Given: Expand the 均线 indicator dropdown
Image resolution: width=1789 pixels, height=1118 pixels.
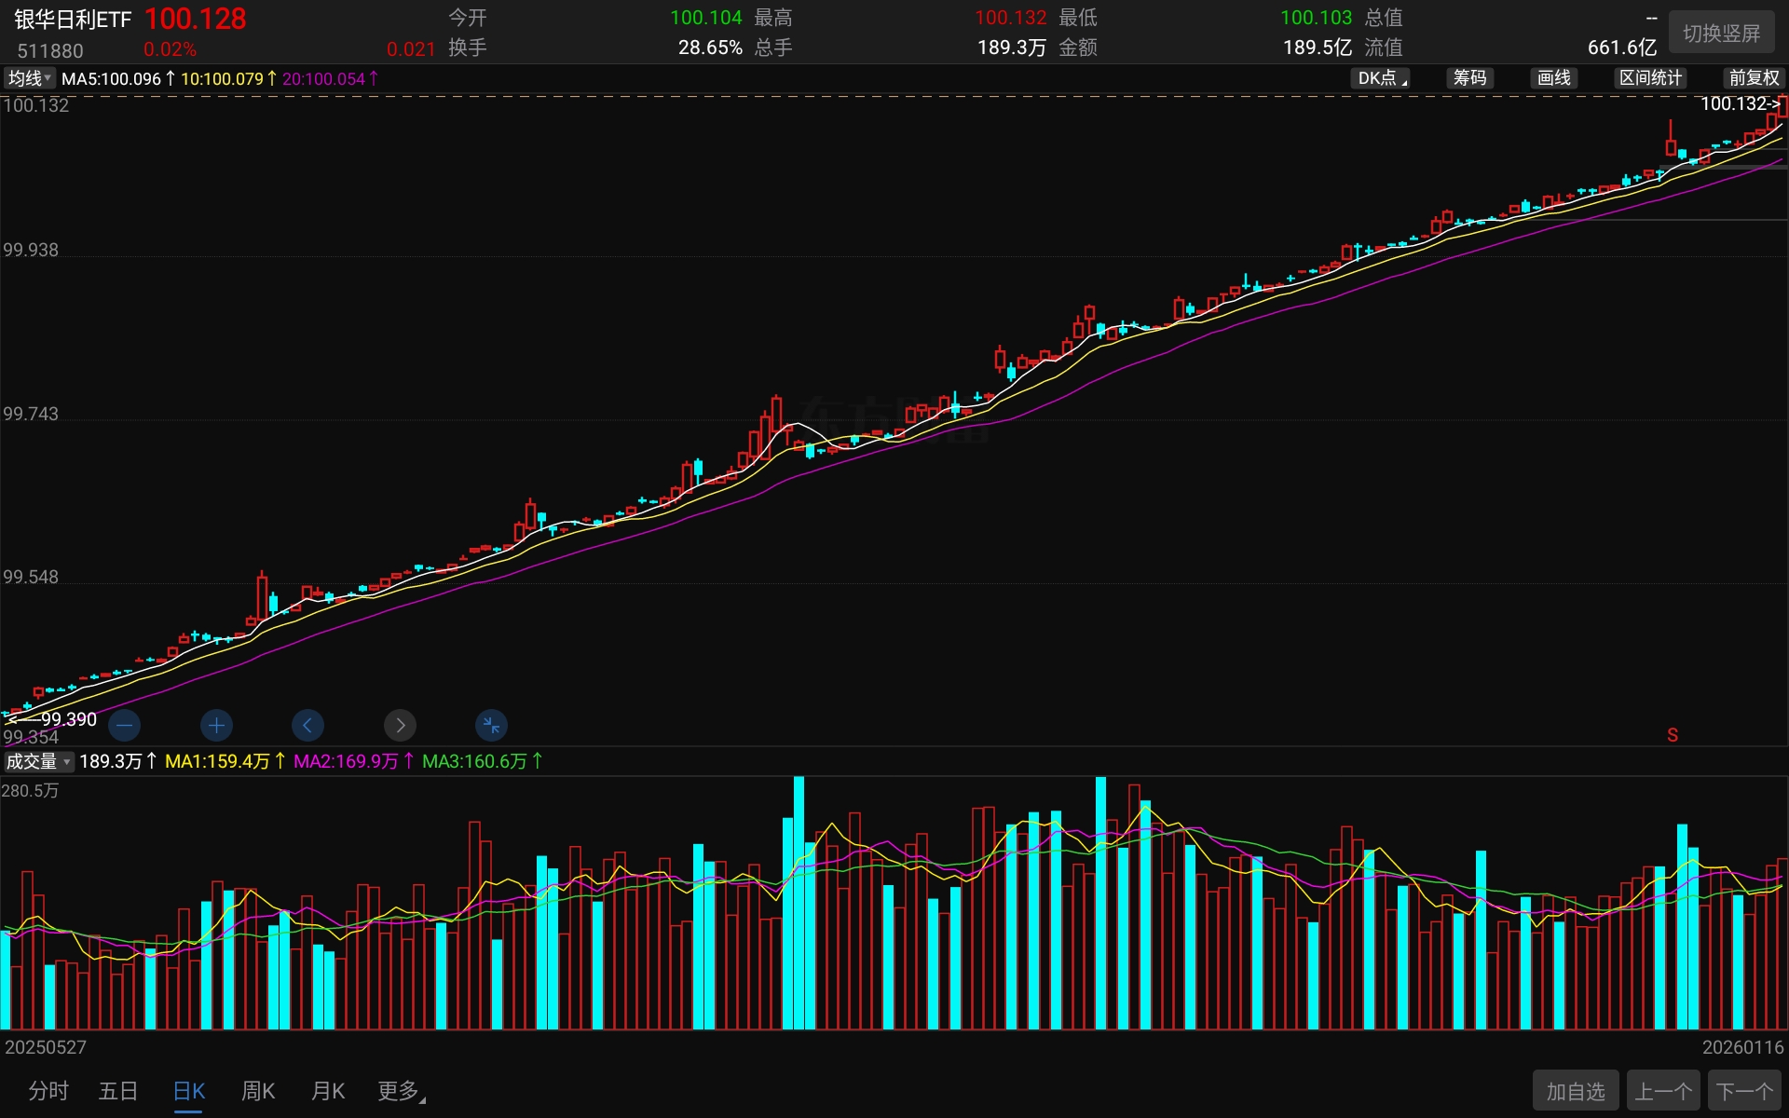Looking at the screenshot, I should point(30,78).
